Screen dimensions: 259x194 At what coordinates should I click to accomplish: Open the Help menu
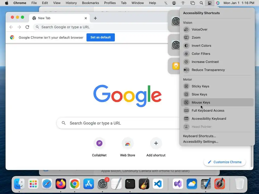point(152,3)
